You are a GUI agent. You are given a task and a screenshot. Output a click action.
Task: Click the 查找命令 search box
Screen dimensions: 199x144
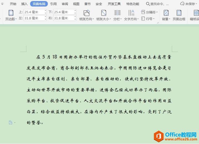157,4
